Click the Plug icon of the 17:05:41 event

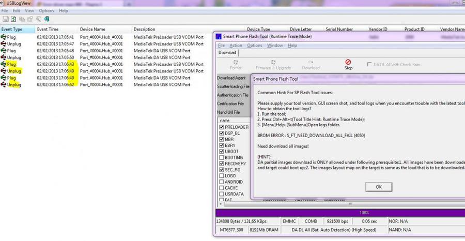[3, 37]
